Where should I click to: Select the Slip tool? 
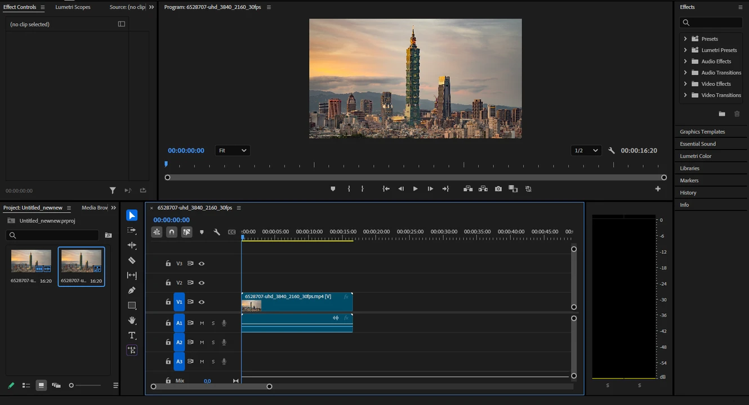(x=132, y=275)
